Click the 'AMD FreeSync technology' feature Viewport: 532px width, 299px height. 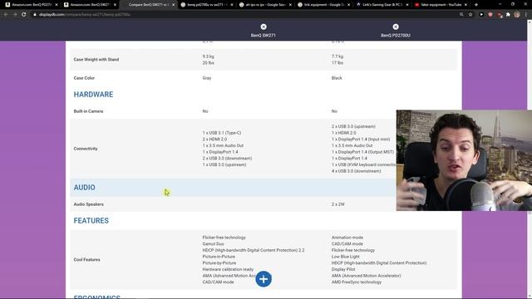[x=357, y=282]
